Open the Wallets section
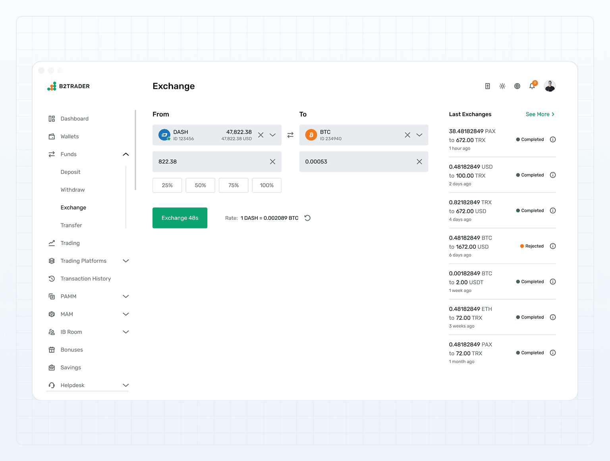Screen dimensions: 610x461 [x=69, y=136]
